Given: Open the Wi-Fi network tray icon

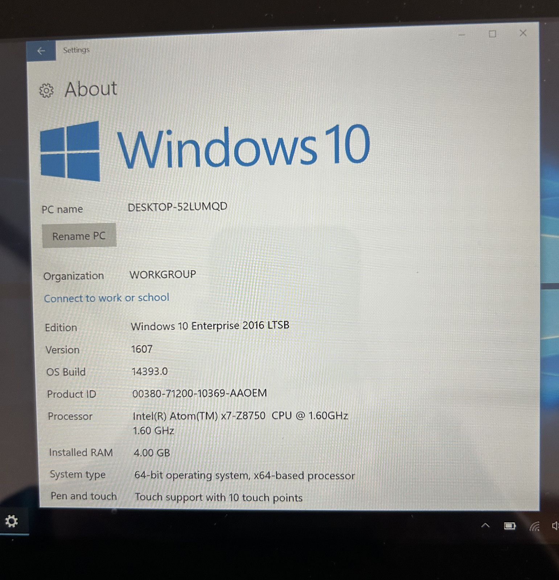Looking at the screenshot, I should [535, 526].
